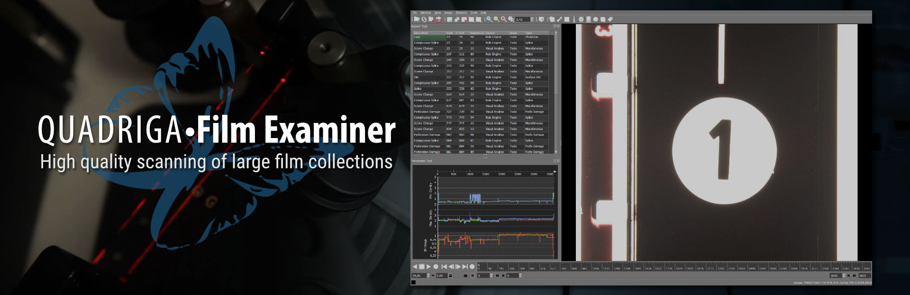The height and width of the screenshot is (295, 910).
Task: Sort by the State column header
Action: point(517,33)
